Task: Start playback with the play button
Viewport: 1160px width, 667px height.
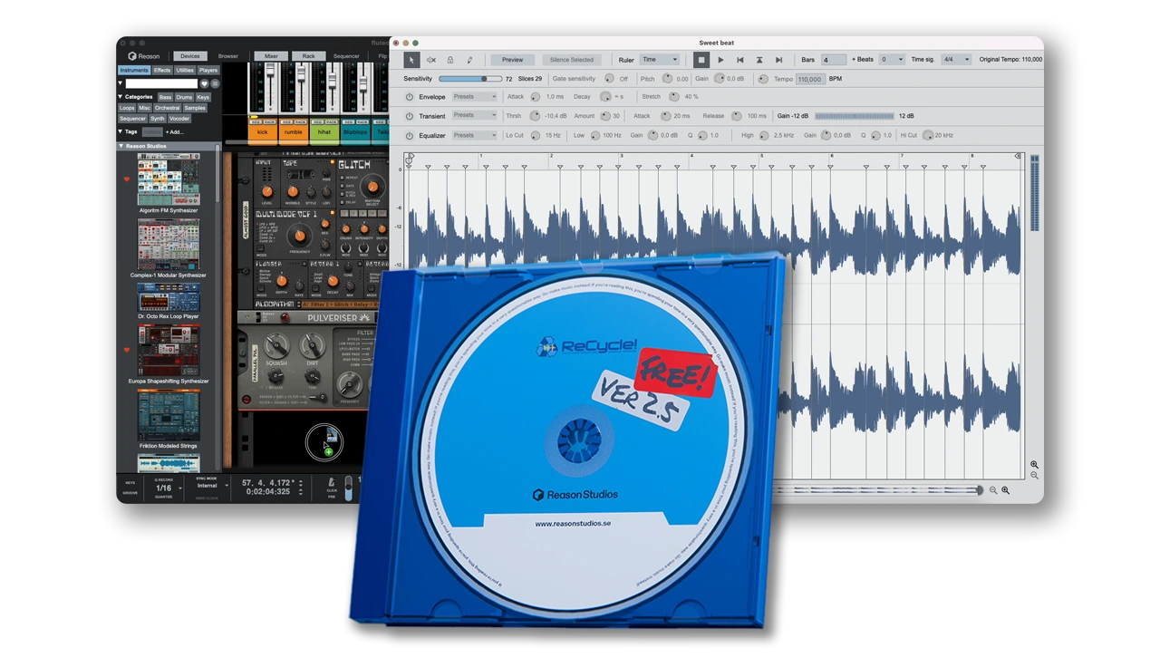Action: pos(720,60)
